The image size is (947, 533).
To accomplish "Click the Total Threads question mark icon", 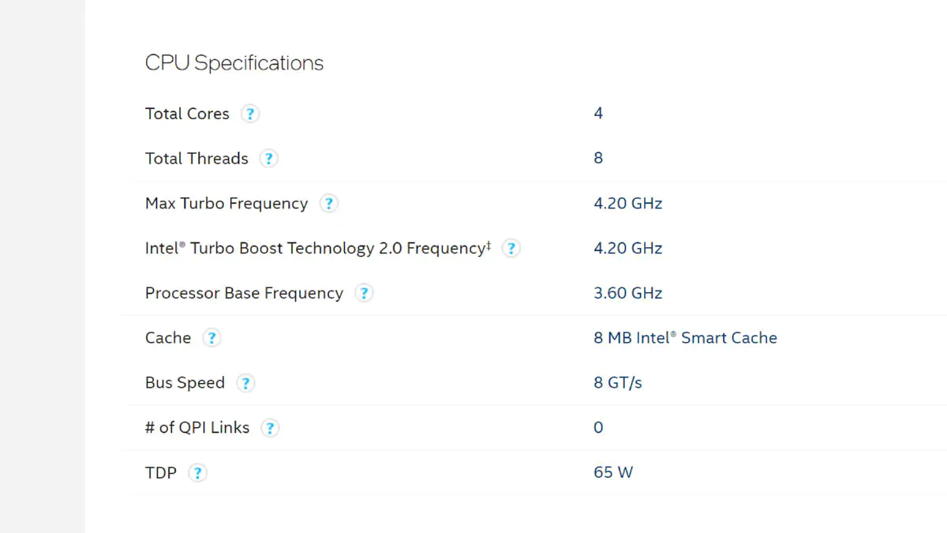I will coord(268,159).
